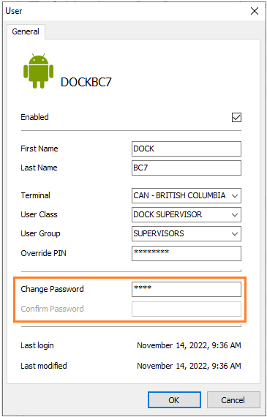The width and height of the screenshot is (267, 417).
Task: Select the General tab
Action: [26, 31]
